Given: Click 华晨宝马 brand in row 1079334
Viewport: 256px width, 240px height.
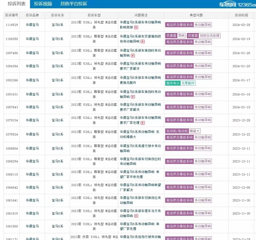Looking at the screenshot, I should coord(32,120).
